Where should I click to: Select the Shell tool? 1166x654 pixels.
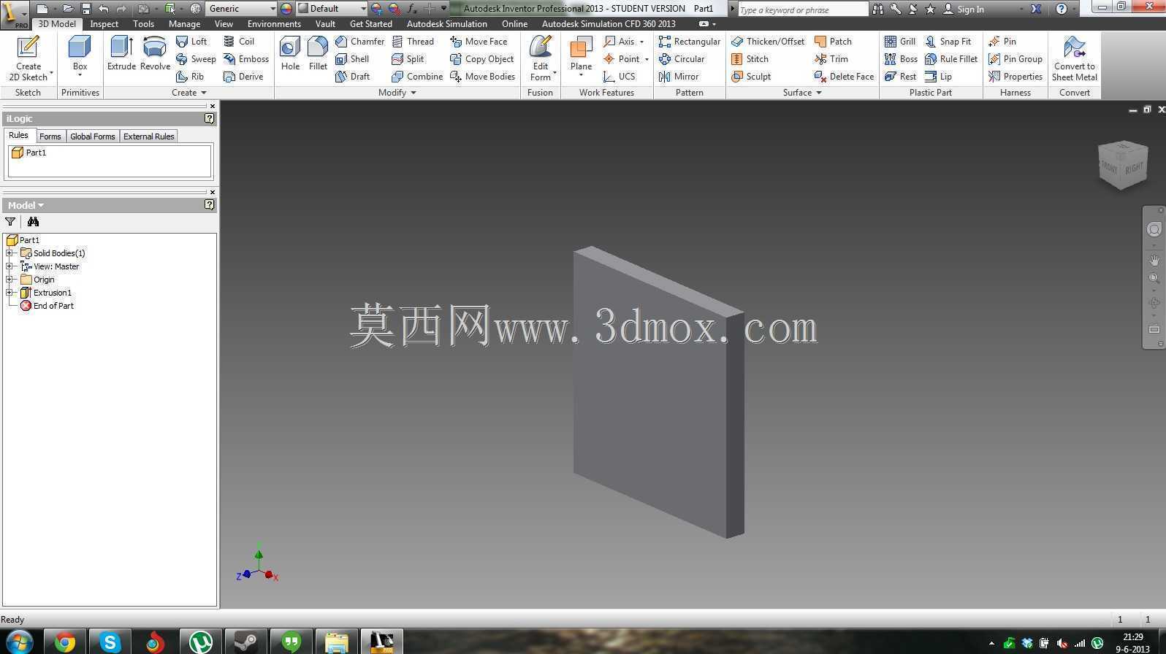pyautogui.click(x=352, y=59)
